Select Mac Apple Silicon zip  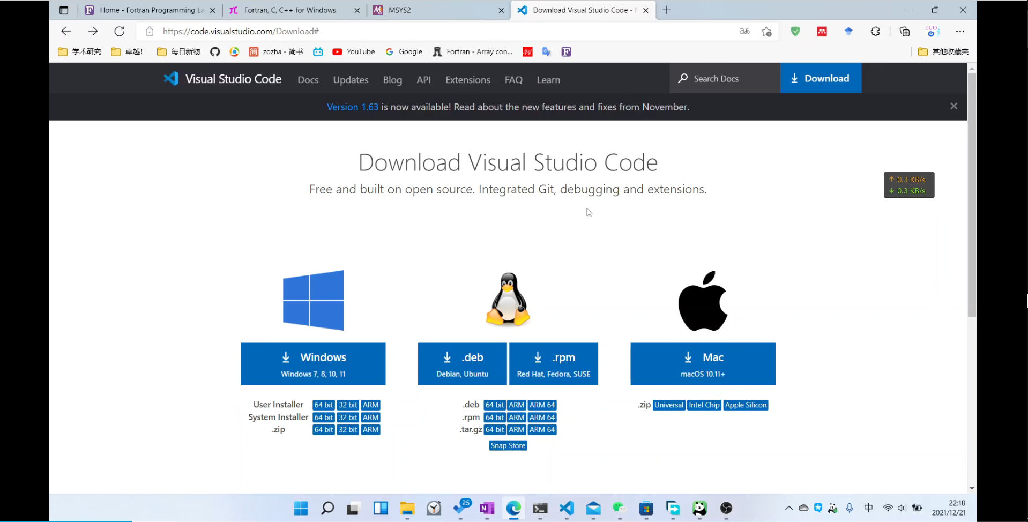(746, 405)
